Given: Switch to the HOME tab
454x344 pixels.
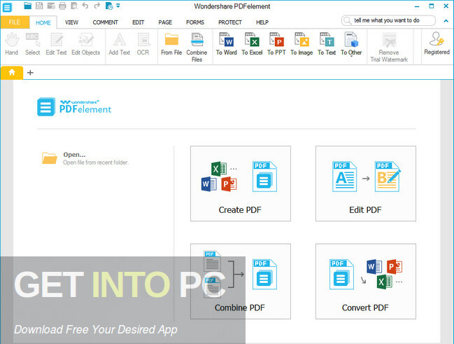Looking at the screenshot, I should point(43,22).
